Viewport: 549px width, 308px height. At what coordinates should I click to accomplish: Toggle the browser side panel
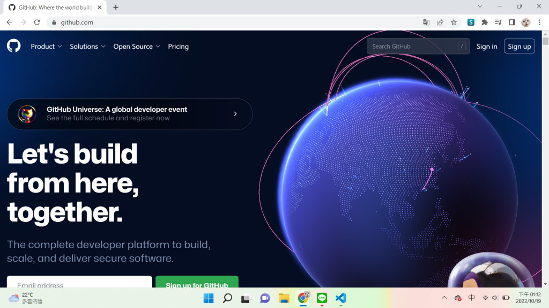[512, 22]
